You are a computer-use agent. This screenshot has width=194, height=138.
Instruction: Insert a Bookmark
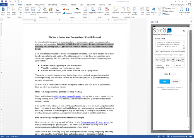100,11
